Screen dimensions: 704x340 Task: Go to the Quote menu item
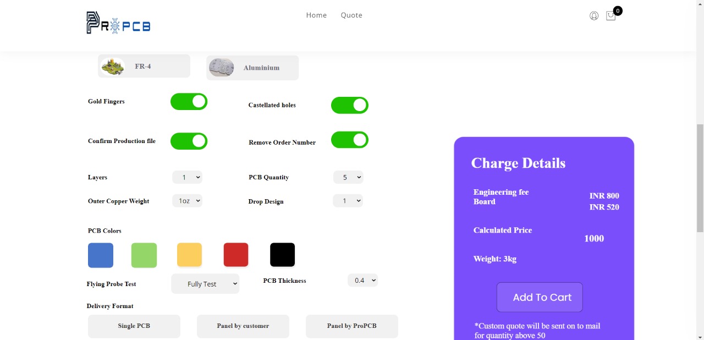351,15
